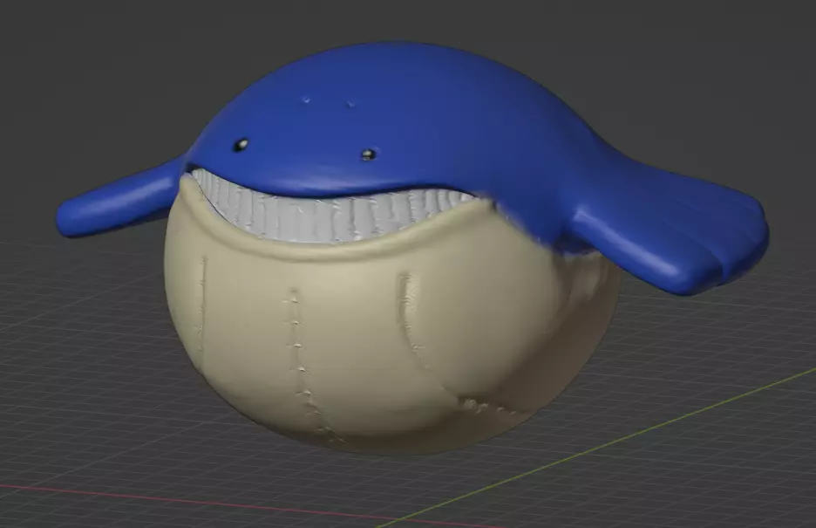Click the whale's eye nearest the left flipper

[x=241, y=145]
